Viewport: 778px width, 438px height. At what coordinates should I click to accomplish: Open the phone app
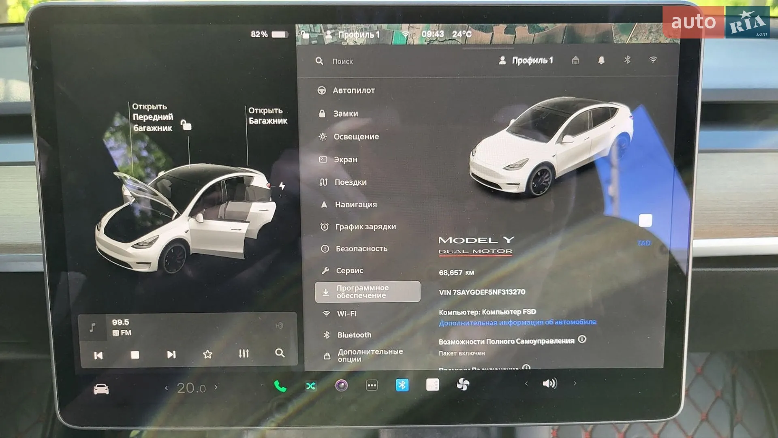click(280, 386)
